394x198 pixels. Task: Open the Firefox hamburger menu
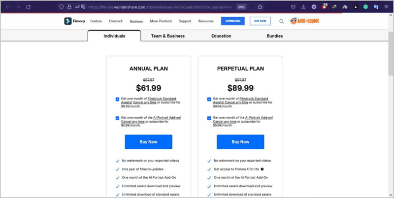tap(387, 7)
